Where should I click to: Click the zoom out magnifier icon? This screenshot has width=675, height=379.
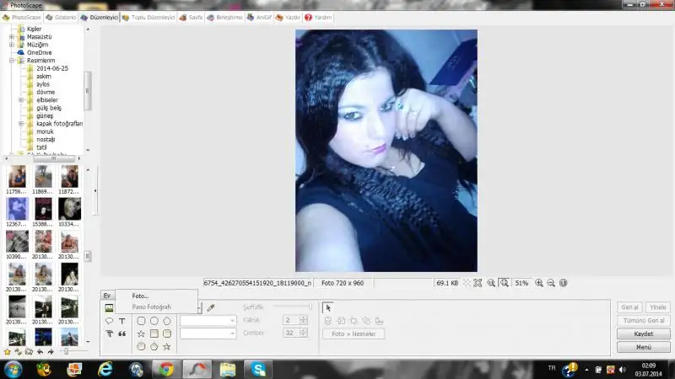(551, 284)
